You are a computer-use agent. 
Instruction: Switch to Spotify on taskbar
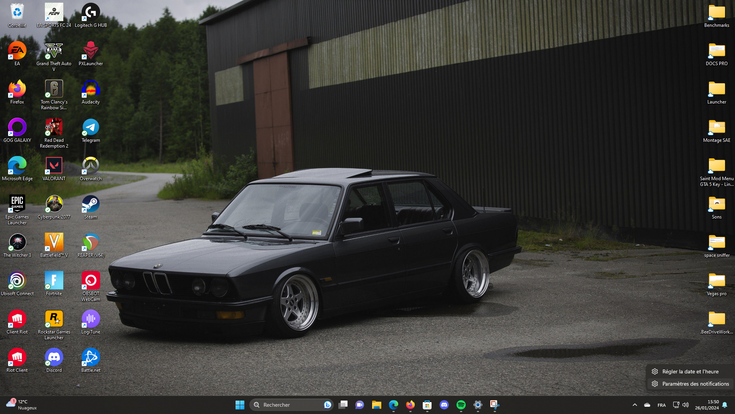[x=461, y=405]
